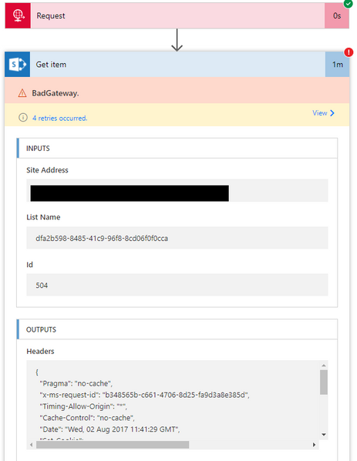Click the Id label

(29, 265)
